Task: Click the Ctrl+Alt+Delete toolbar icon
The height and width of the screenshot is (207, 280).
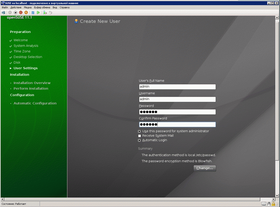Action: point(3,13)
